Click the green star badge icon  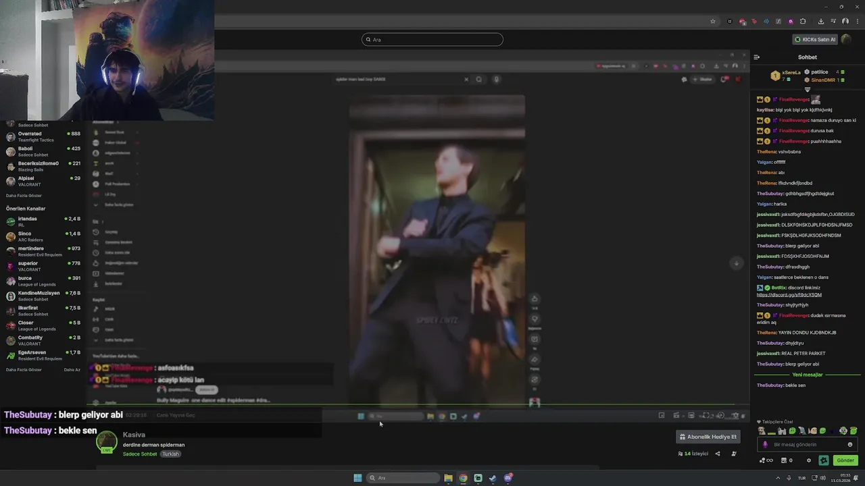tap(824, 460)
